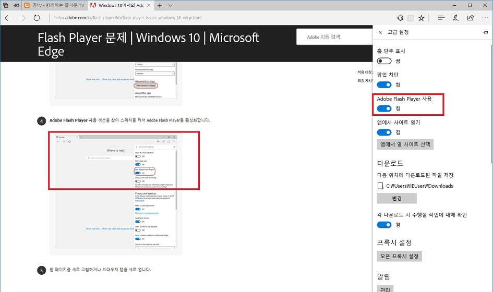This screenshot has height=292, width=493.
Task: Switch to reading view
Action: 411,18
